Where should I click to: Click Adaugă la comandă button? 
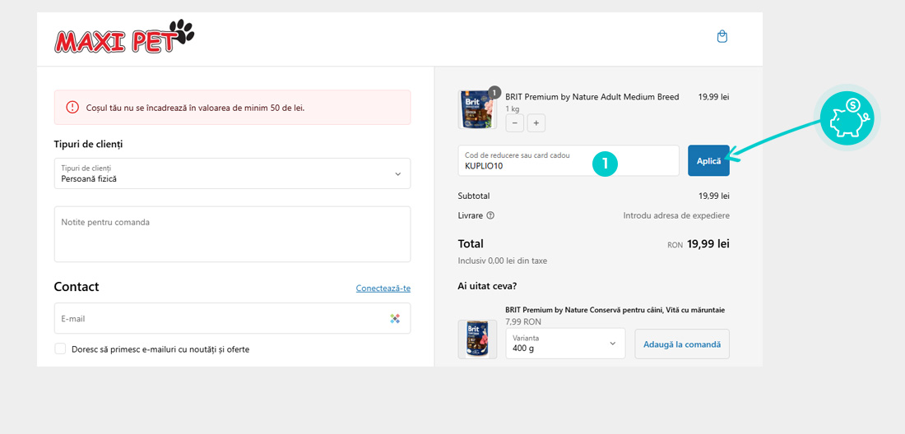(x=681, y=344)
